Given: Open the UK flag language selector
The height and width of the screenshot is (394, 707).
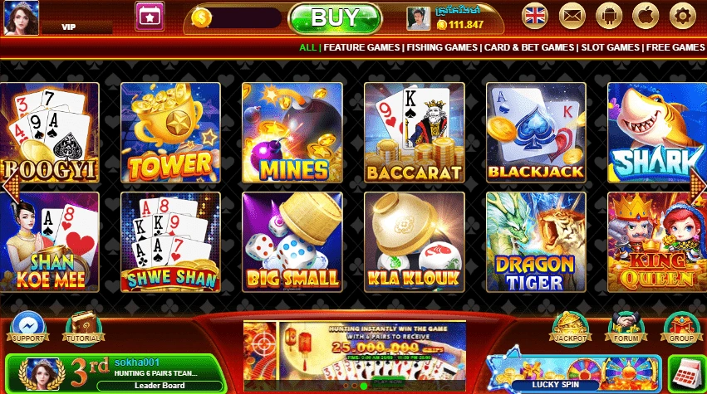Looking at the screenshot, I should pos(535,17).
